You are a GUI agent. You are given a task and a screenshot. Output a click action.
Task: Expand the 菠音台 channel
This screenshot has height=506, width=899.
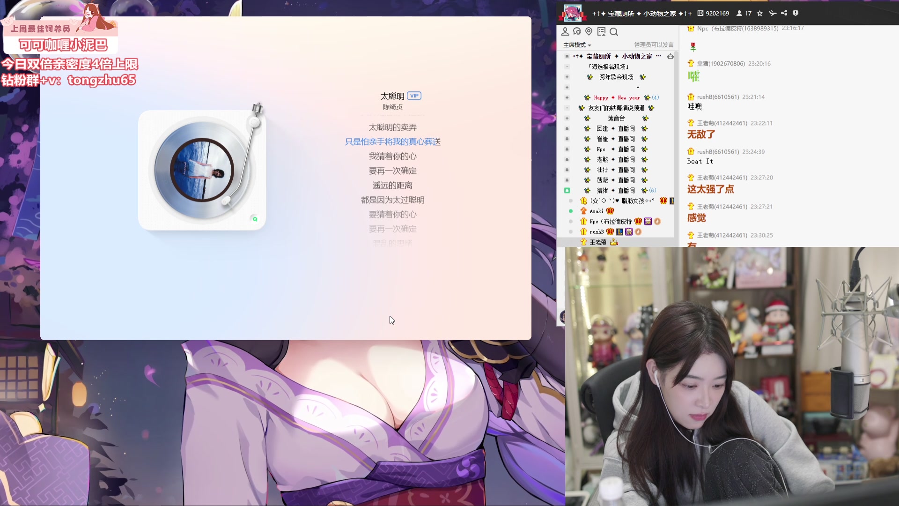point(567,118)
